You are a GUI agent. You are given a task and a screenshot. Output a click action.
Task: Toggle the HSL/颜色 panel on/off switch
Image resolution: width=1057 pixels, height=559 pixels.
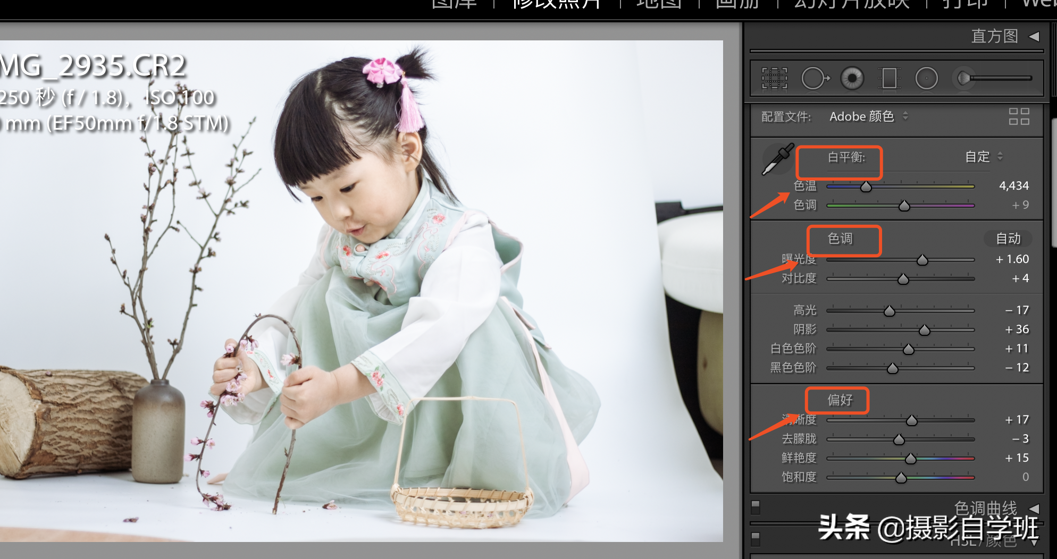(756, 538)
